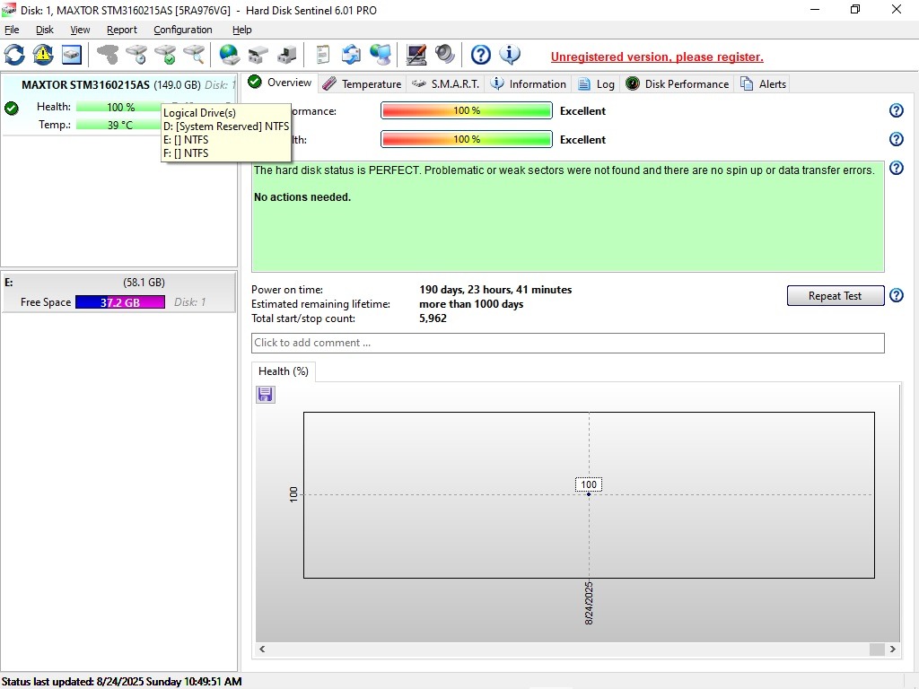
Task: Switch to the Log tab
Action: pyautogui.click(x=596, y=83)
